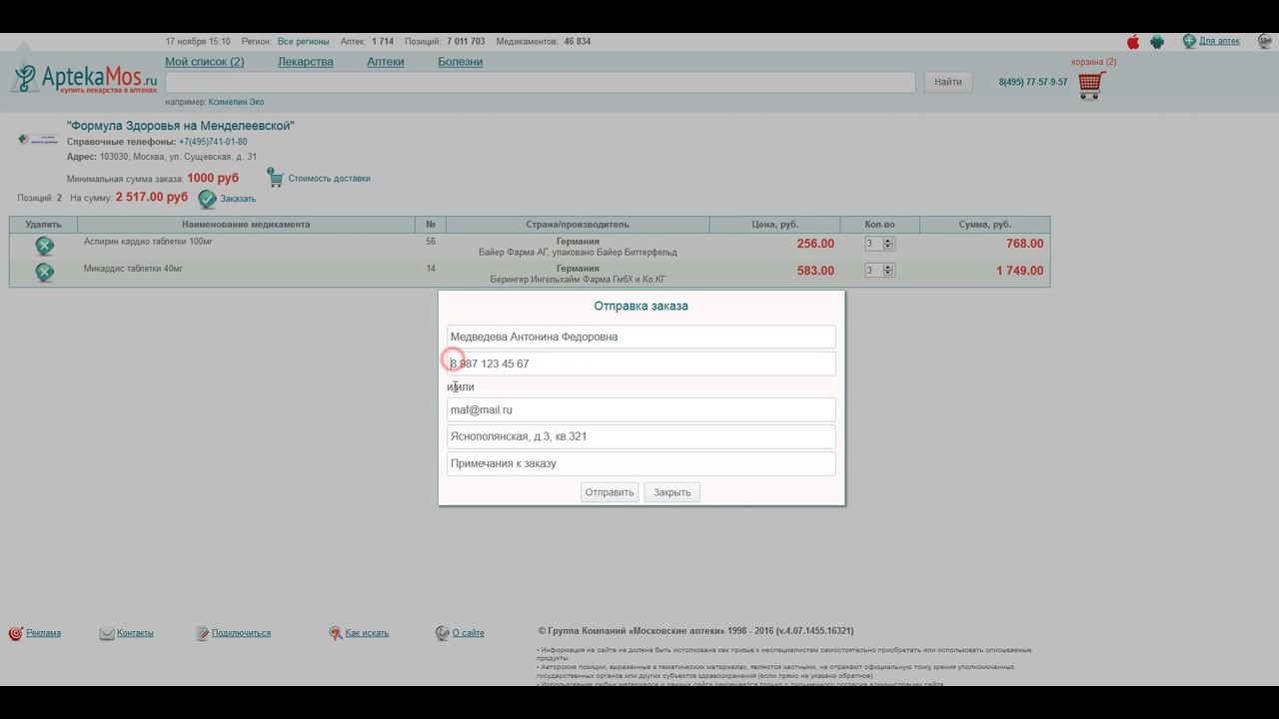Click the price 256.00

(815, 244)
